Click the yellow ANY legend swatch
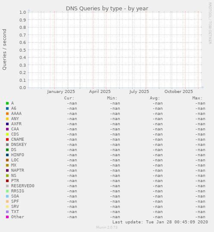This screenshot has width=214, height=232. click(7, 119)
